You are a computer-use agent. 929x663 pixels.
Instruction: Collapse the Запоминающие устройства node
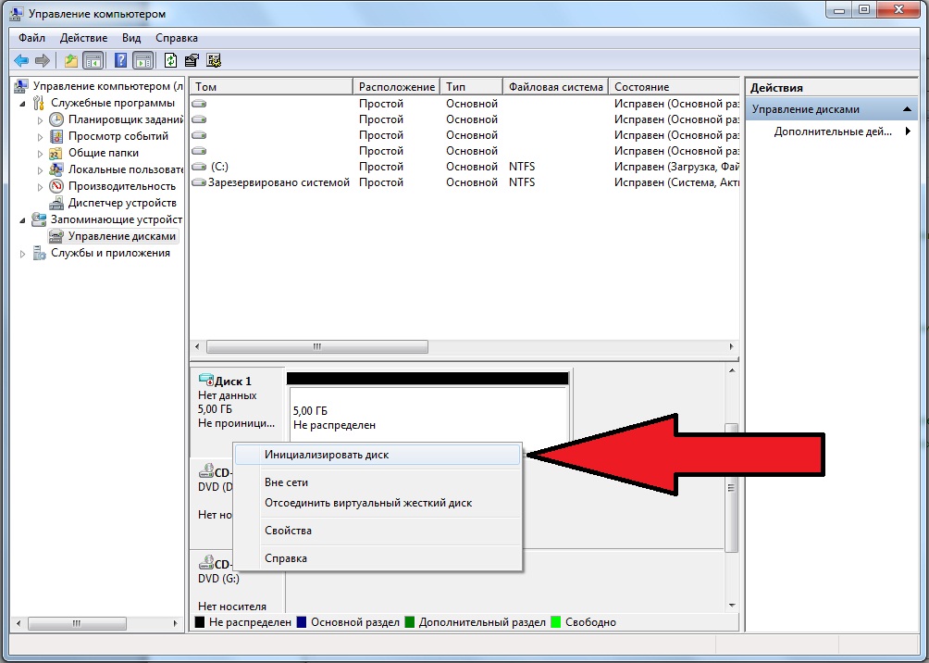pos(22,220)
